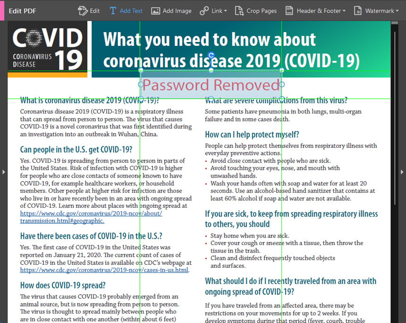The width and height of the screenshot is (406, 323).
Task: Expand the left navigation pane arrow
Action: click(x=3, y=172)
